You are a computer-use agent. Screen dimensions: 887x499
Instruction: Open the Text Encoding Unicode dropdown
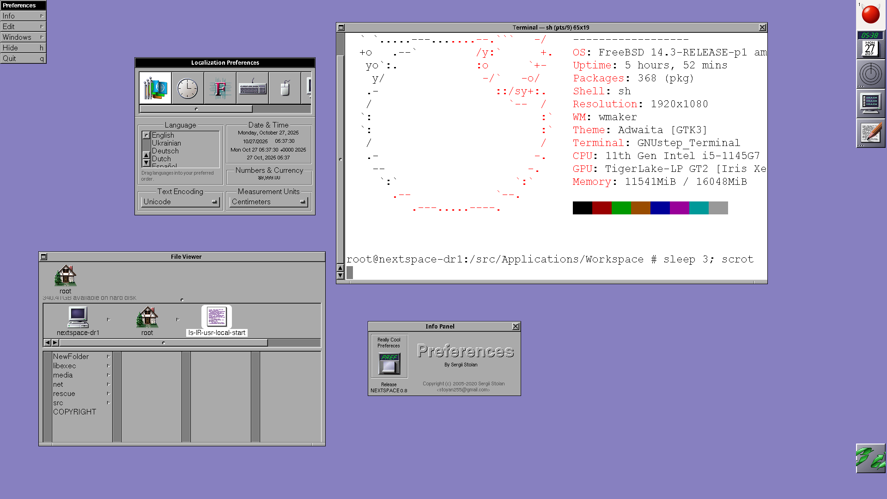click(180, 202)
